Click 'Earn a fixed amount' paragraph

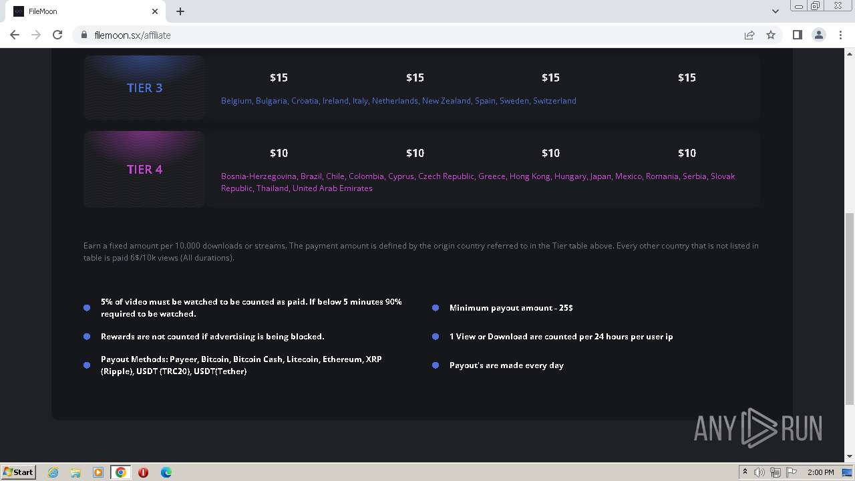(x=421, y=252)
